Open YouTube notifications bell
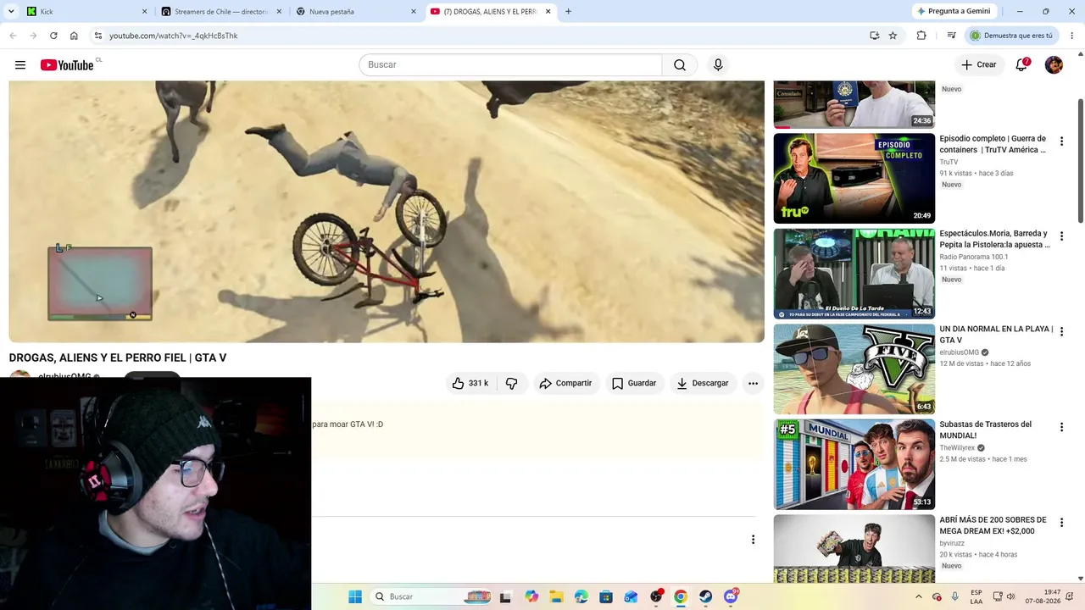The image size is (1085, 610). coord(1022,64)
